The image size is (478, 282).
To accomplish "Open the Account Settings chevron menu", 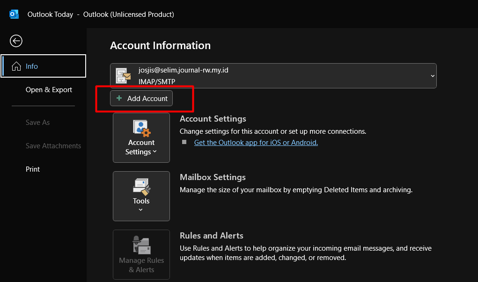I will tap(155, 152).
